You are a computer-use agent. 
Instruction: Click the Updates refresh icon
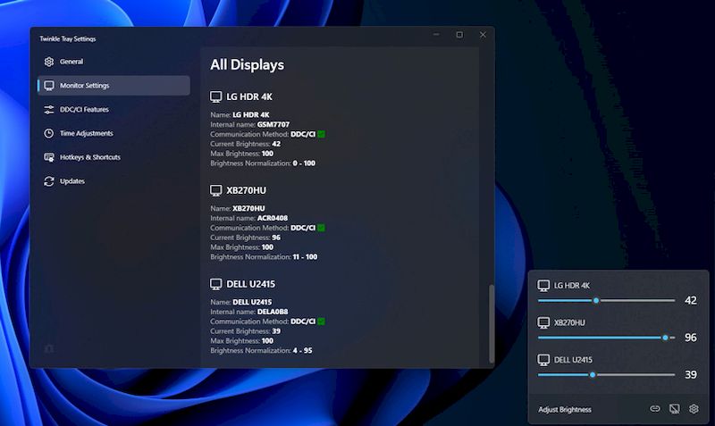[x=49, y=181]
